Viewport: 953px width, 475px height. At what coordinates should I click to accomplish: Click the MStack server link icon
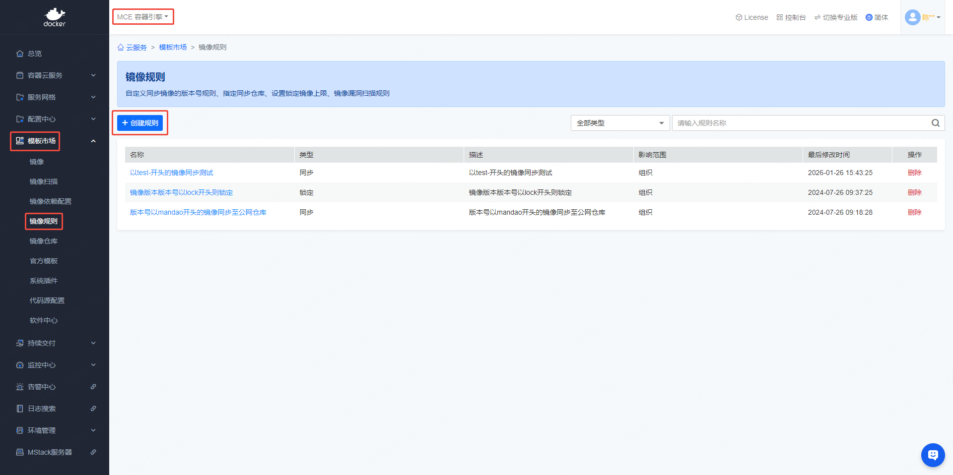click(x=93, y=452)
